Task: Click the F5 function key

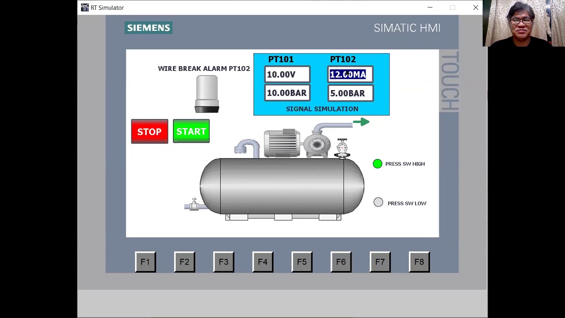Action: tap(302, 262)
